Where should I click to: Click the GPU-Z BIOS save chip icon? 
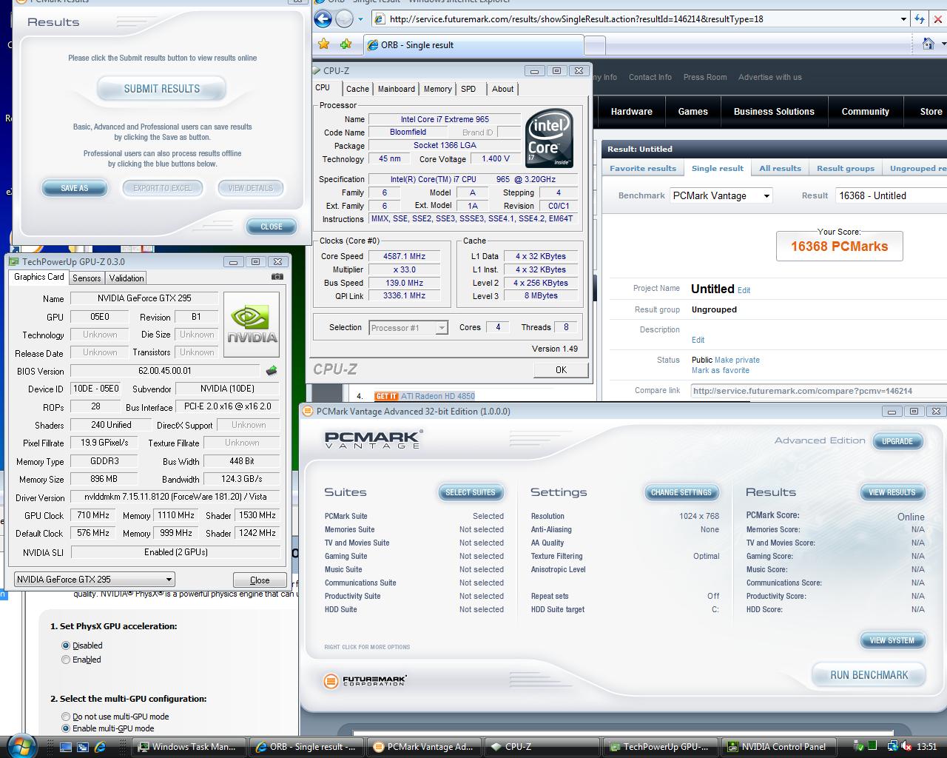(x=272, y=371)
